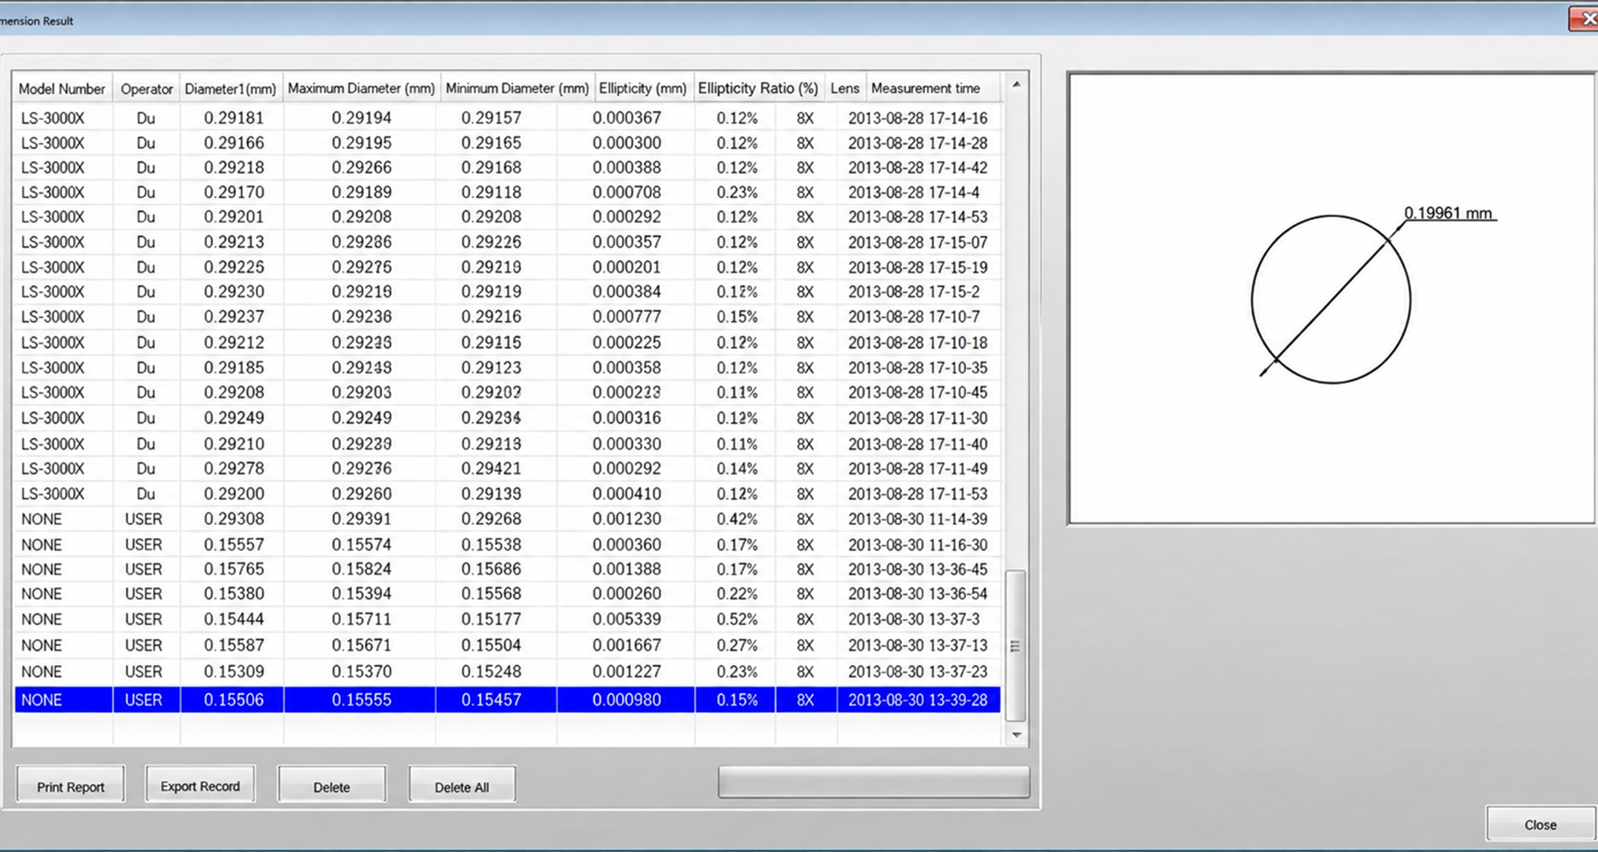Click the table scroll down arrow

[x=1016, y=734]
